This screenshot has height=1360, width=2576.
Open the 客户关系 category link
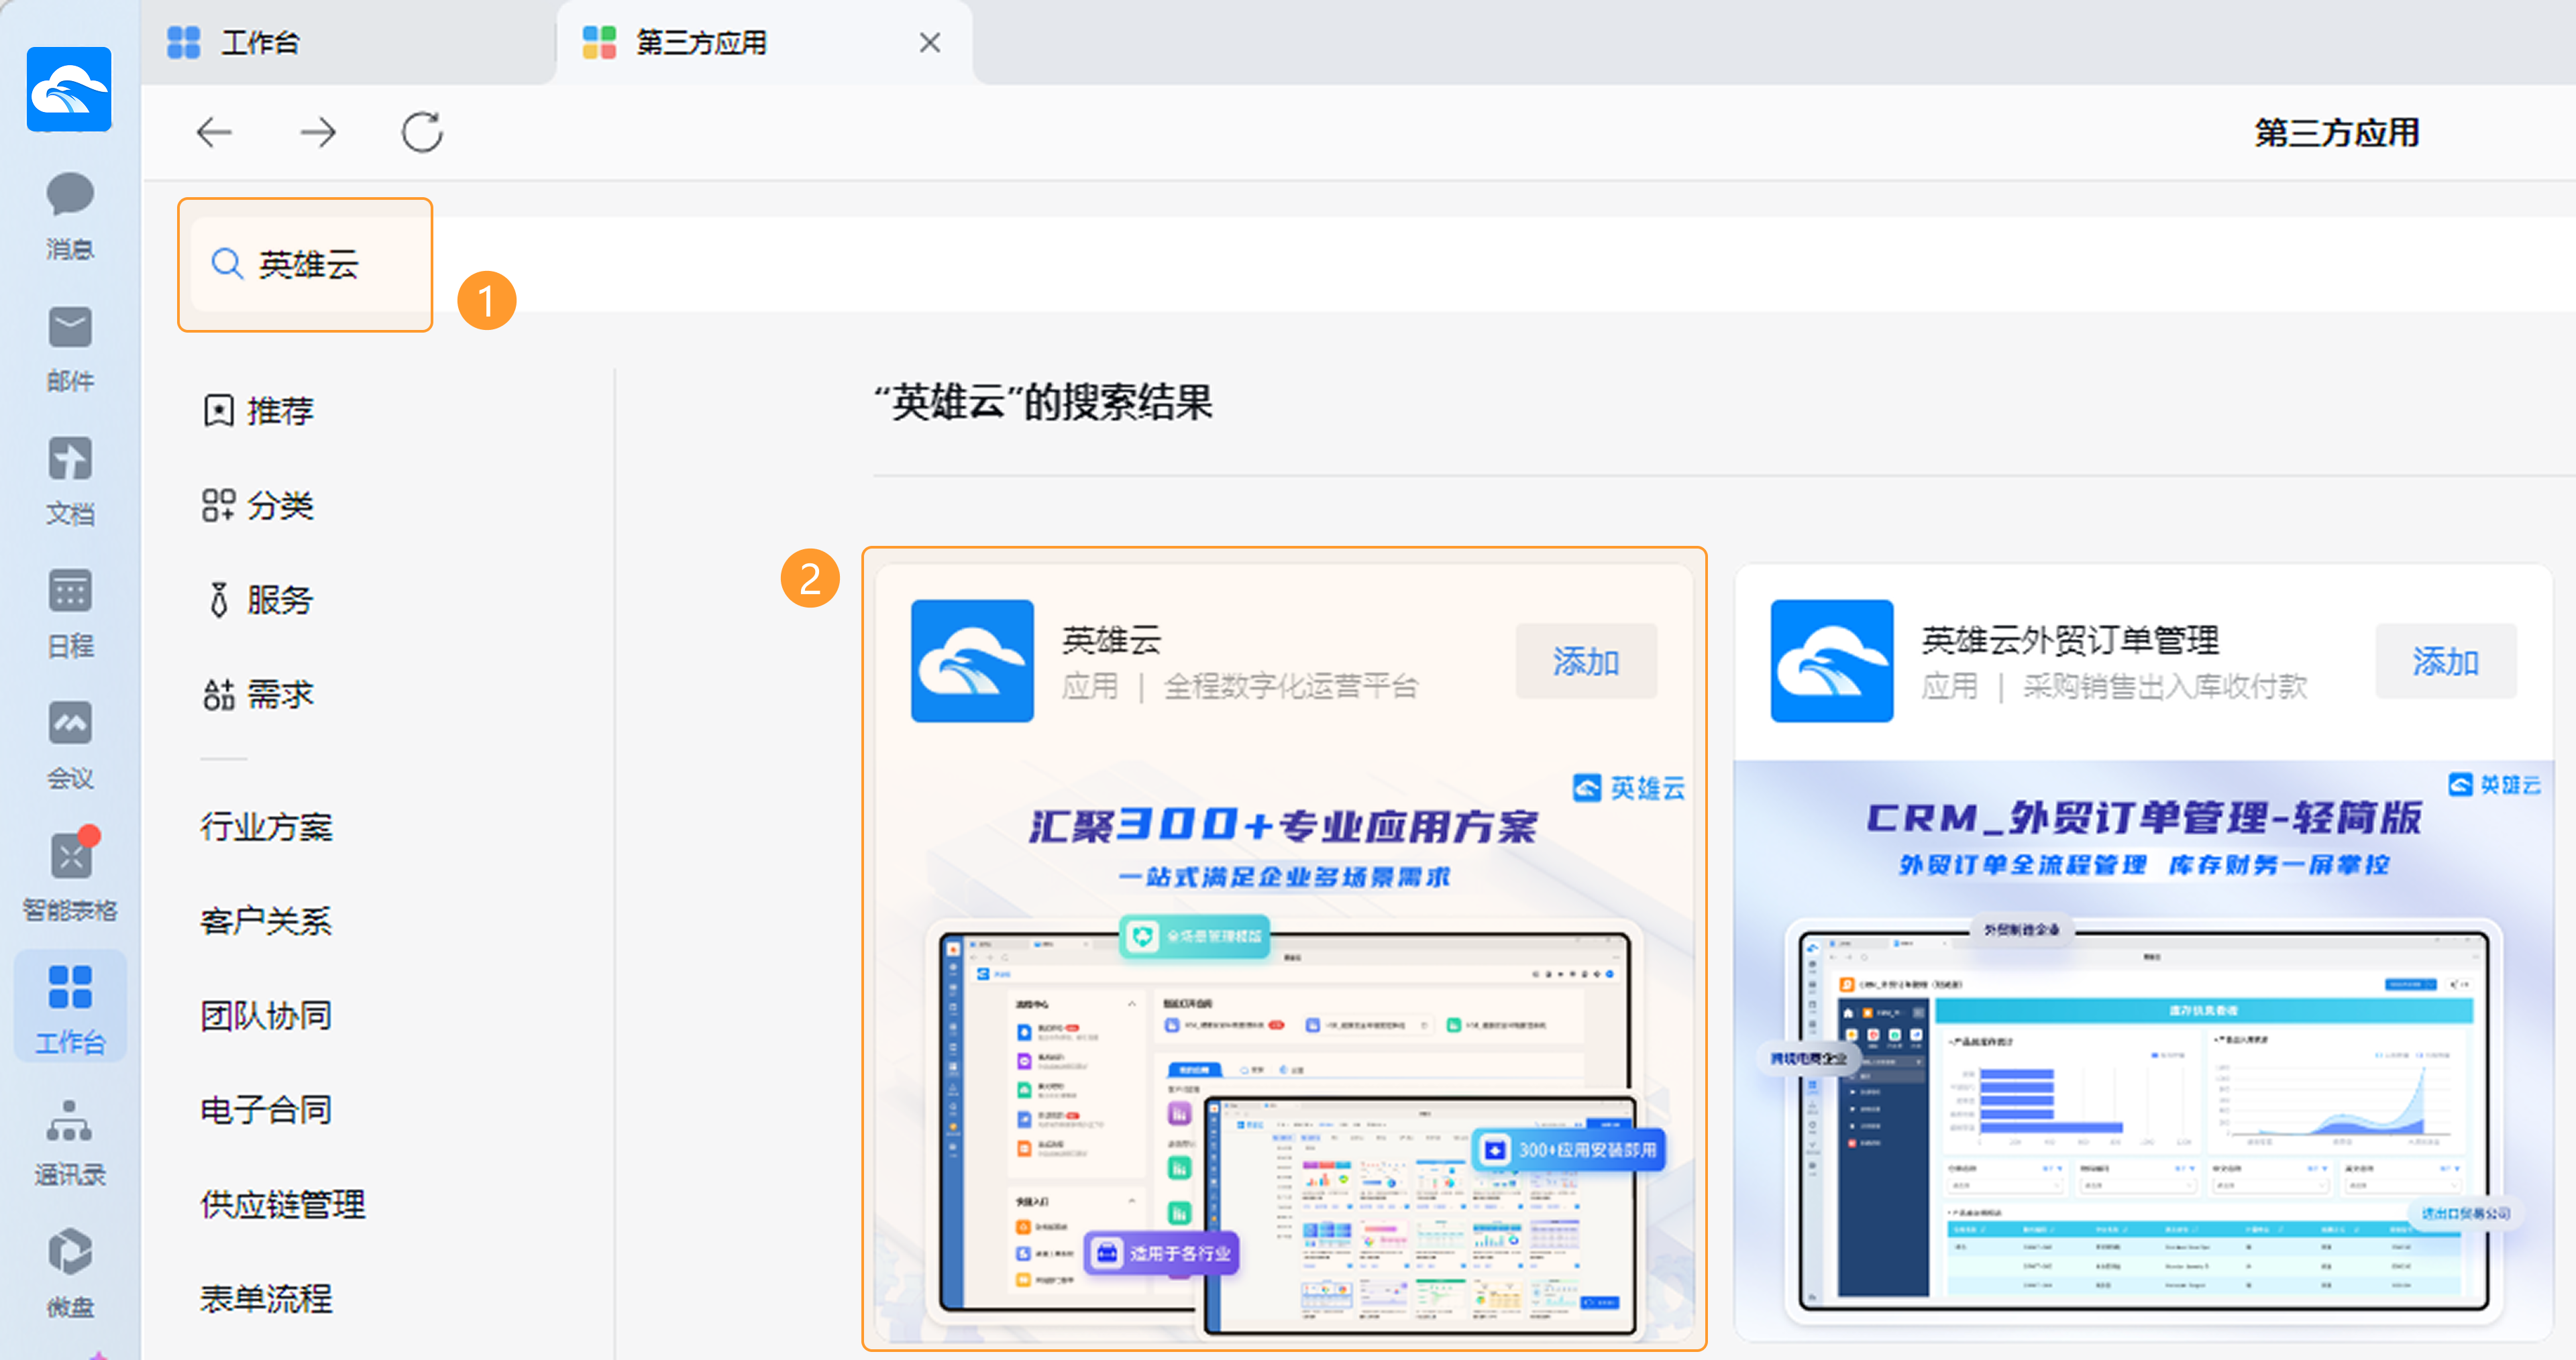266,921
